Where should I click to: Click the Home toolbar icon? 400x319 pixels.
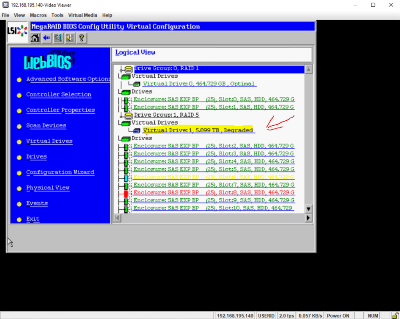35,38
